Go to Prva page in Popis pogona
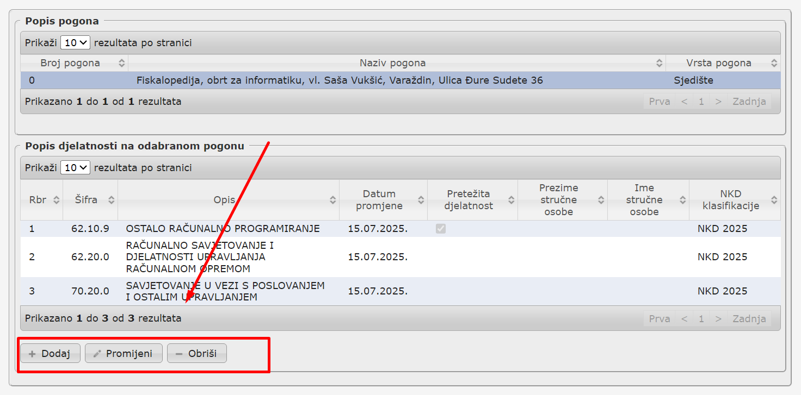The width and height of the screenshot is (801, 395). [x=660, y=102]
